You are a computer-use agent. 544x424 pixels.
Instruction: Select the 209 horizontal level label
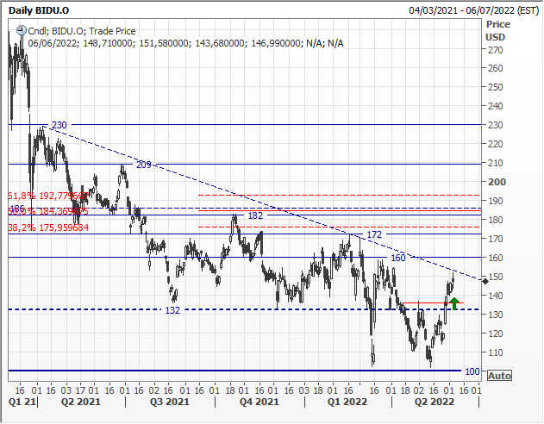pos(144,164)
